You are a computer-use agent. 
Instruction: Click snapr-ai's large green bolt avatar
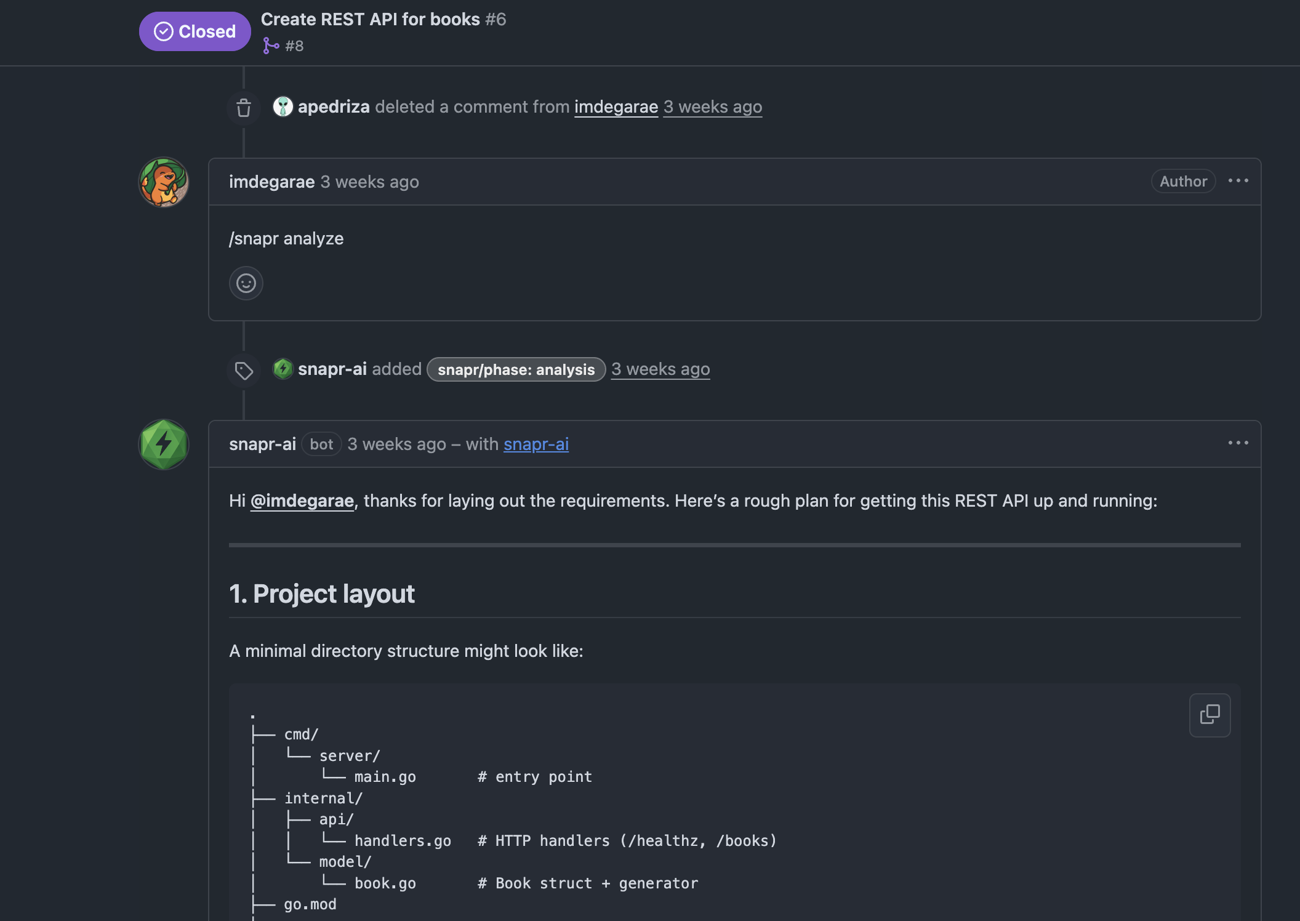[163, 444]
